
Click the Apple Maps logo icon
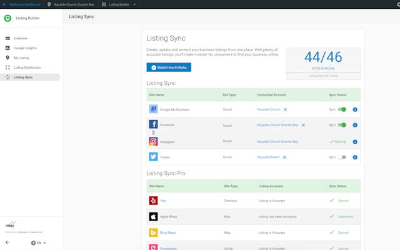(x=153, y=217)
